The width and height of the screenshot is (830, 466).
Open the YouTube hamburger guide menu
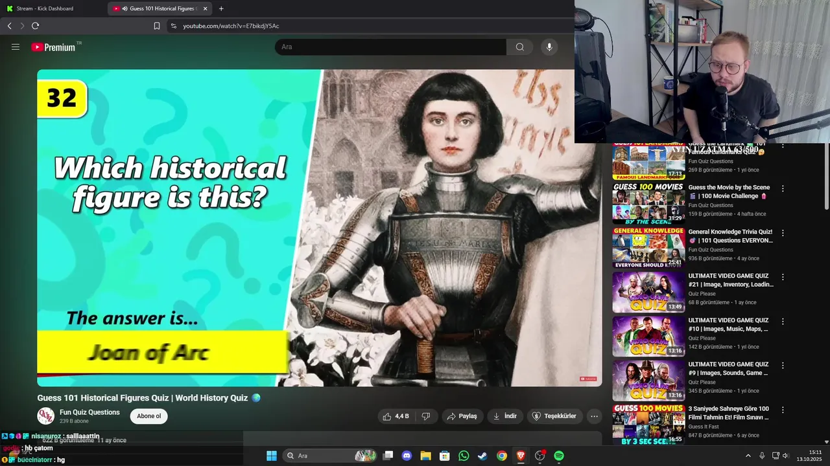click(16, 47)
